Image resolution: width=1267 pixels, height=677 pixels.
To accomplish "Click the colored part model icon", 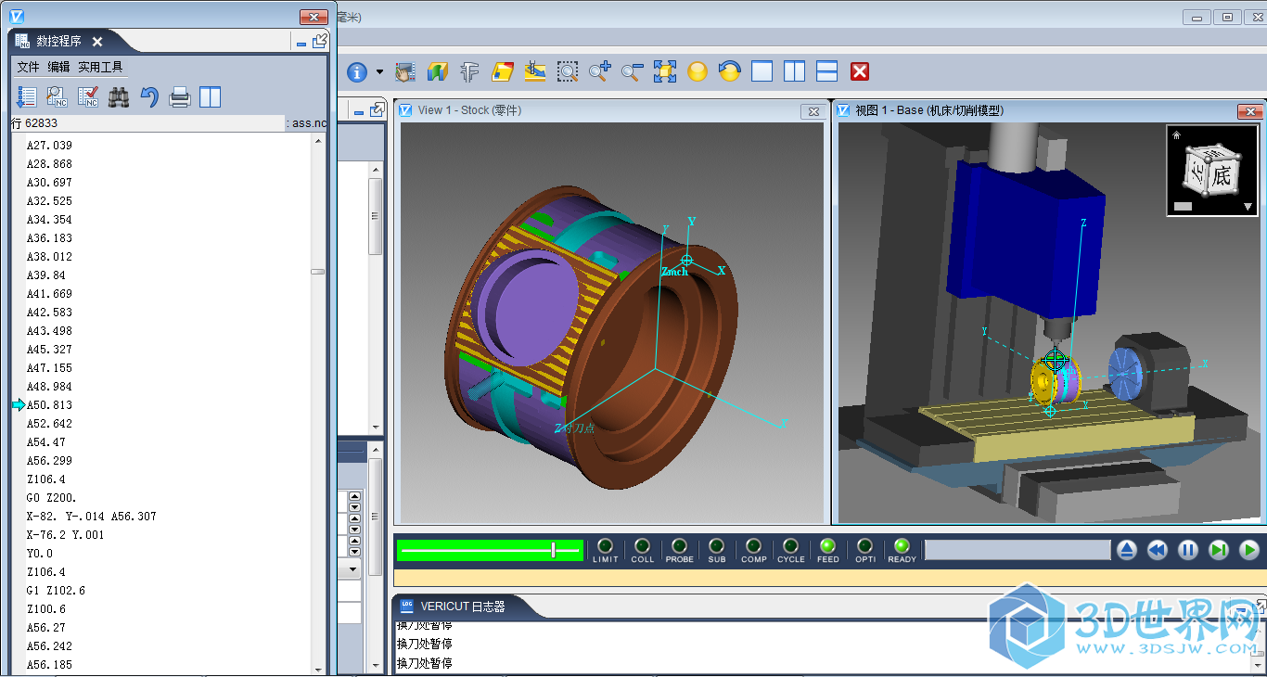I will [438, 71].
